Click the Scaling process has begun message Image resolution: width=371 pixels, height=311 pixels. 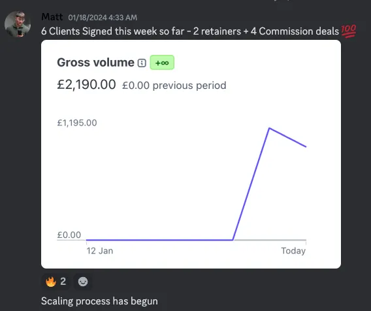coord(99,301)
